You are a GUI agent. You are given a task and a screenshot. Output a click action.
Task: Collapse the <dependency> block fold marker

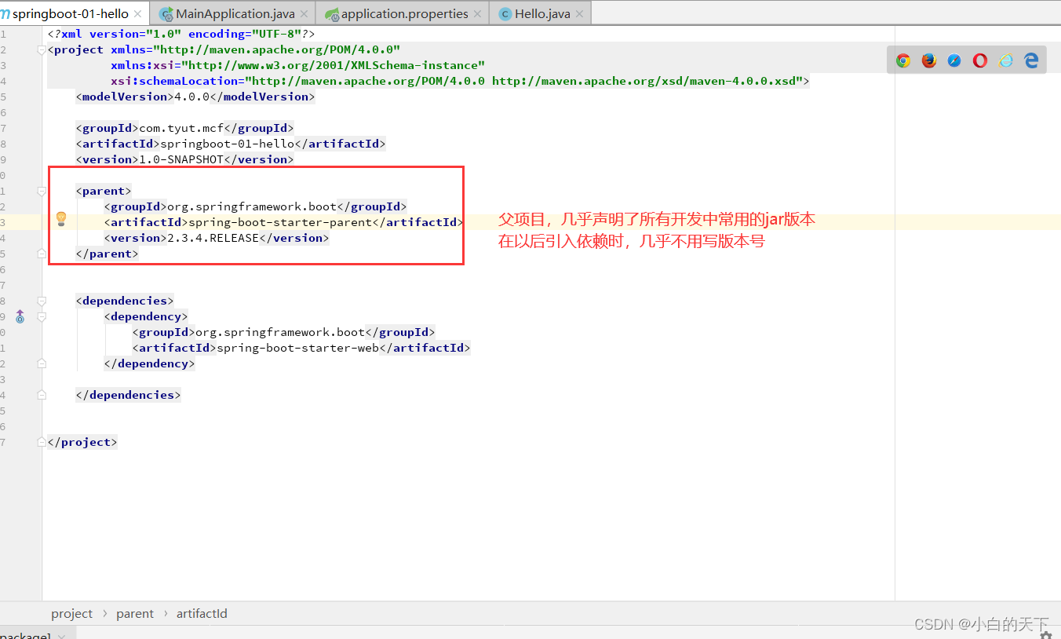(41, 316)
